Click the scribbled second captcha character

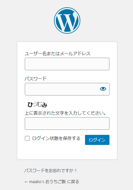tap(35, 104)
